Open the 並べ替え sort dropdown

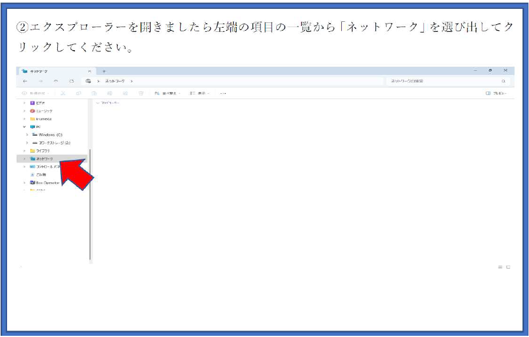coord(168,93)
